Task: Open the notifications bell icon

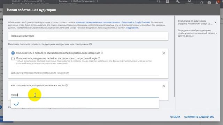Action: 217,2
